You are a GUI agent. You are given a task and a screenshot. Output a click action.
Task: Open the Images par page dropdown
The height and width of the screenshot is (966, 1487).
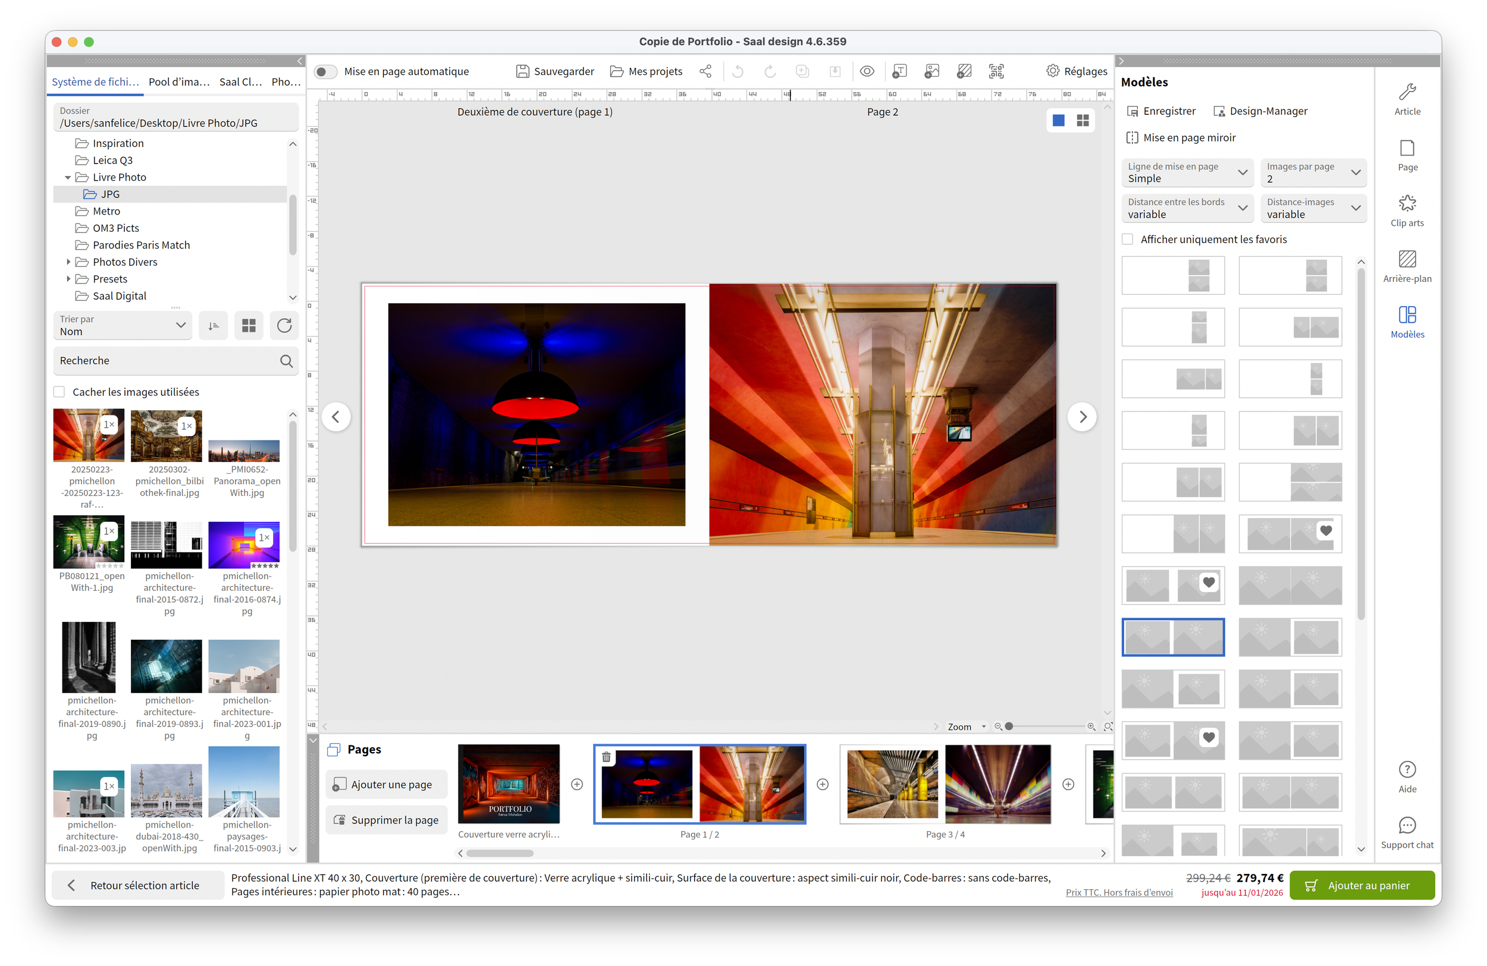pos(1313,172)
